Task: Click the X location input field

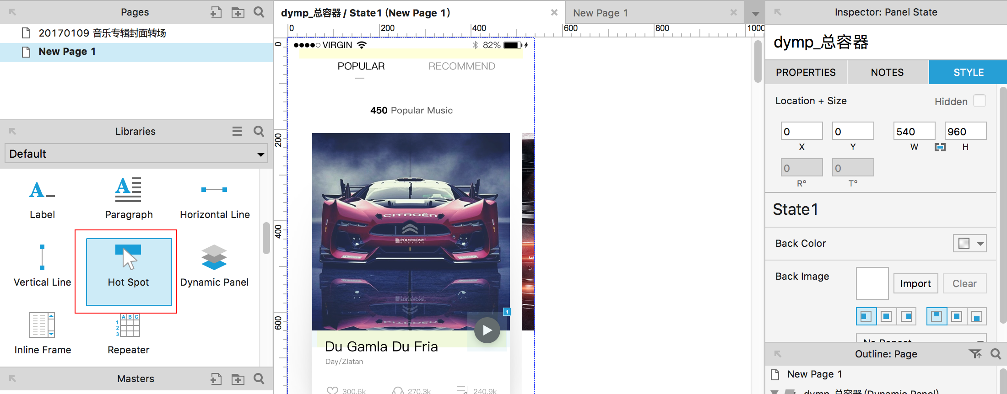Action: 802,131
